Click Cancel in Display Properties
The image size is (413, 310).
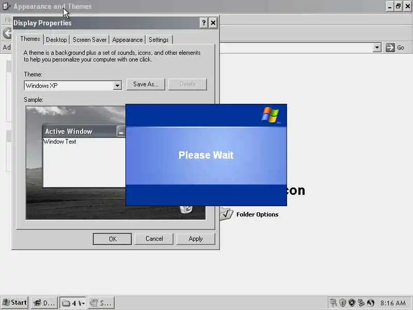154,239
